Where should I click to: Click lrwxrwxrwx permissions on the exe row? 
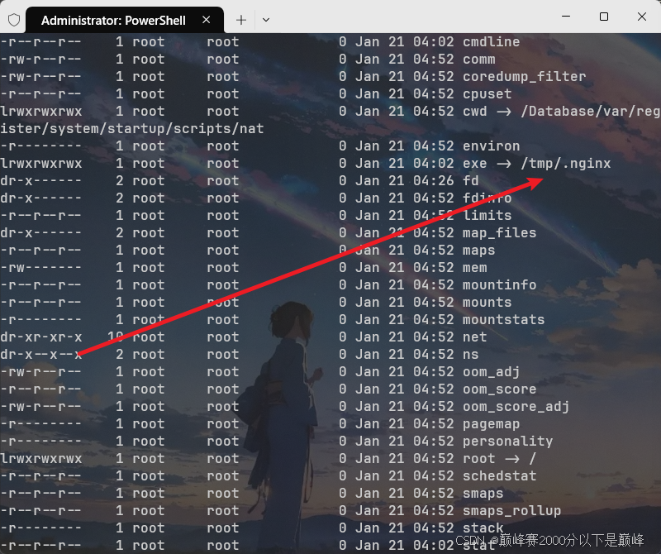tap(40, 163)
